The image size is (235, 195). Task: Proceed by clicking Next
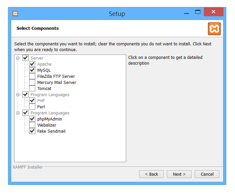(179, 174)
